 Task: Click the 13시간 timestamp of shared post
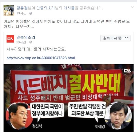(x=21, y=42)
